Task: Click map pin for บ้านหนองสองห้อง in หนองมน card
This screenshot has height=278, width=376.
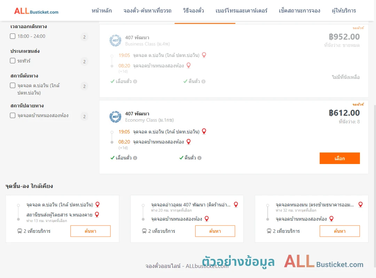Action: click(331, 219)
